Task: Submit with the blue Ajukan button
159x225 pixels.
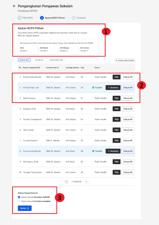Action: pyautogui.click(x=25, y=208)
